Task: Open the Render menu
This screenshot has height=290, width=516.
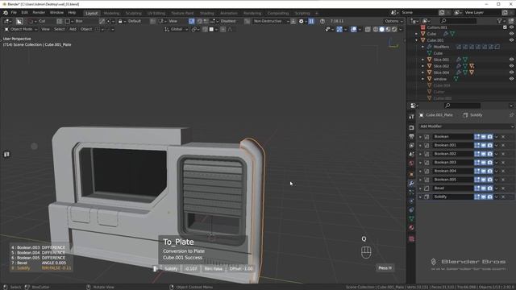Action: pyautogui.click(x=39, y=13)
